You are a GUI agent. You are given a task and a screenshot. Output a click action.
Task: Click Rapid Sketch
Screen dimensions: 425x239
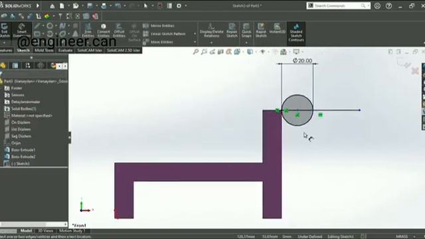click(261, 31)
